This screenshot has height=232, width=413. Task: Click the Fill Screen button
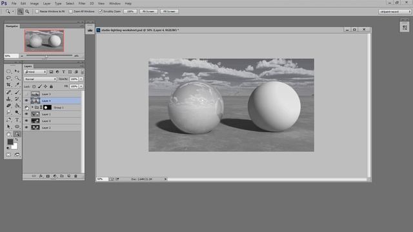[x=169, y=12]
